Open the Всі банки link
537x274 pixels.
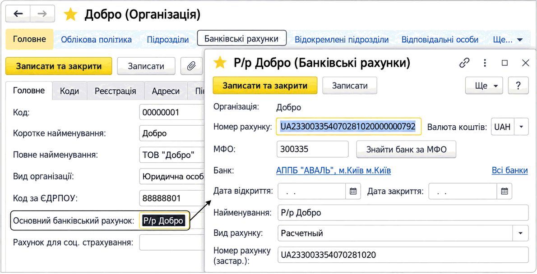(x=509, y=170)
